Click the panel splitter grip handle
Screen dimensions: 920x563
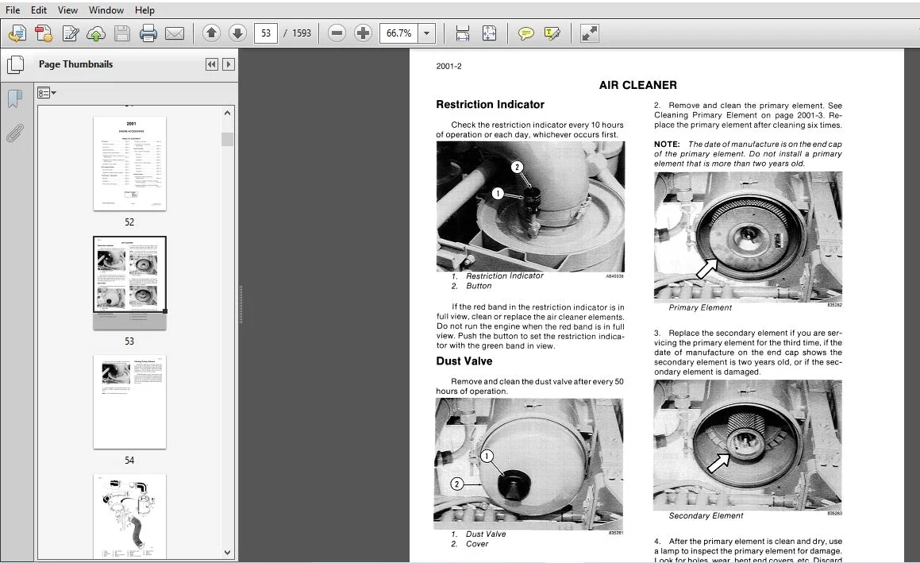point(241,305)
